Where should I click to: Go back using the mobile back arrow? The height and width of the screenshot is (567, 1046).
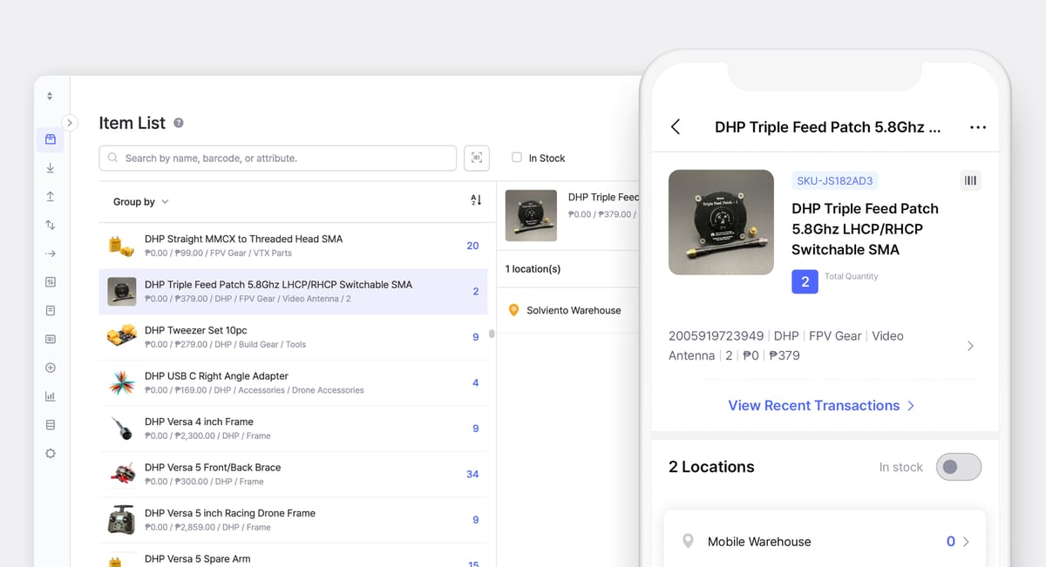(x=676, y=127)
